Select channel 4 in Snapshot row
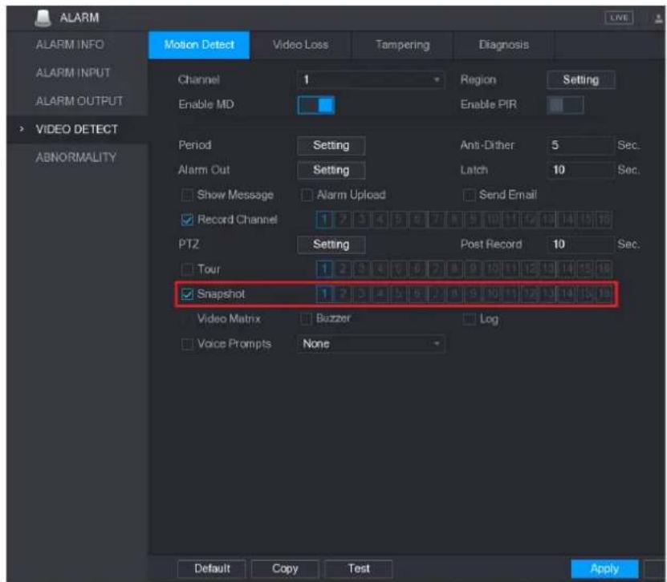Image resolution: width=667 pixels, height=582 pixels. (x=380, y=293)
